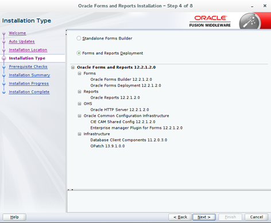Click the Forms category label

(x=90, y=73)
